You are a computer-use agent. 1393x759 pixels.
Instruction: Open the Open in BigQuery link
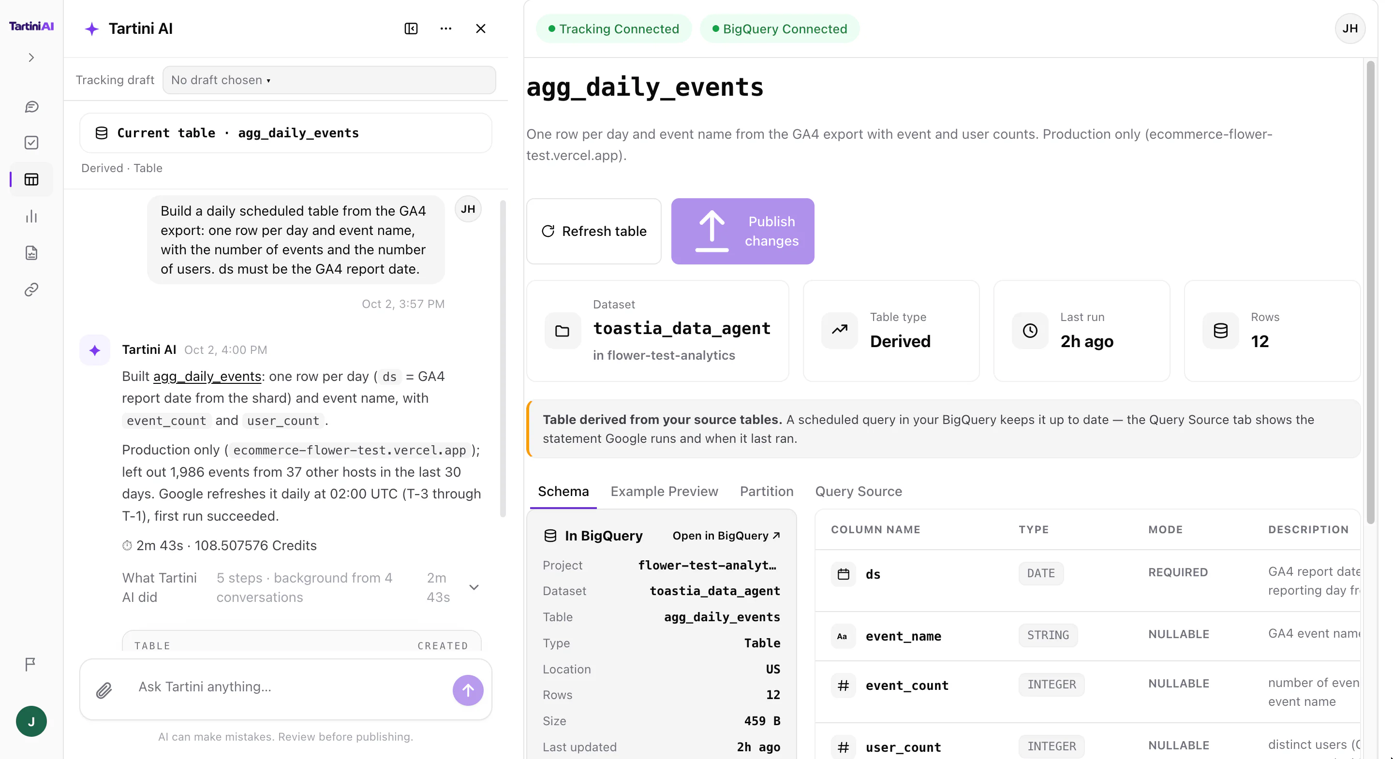(x=726, y=536)
